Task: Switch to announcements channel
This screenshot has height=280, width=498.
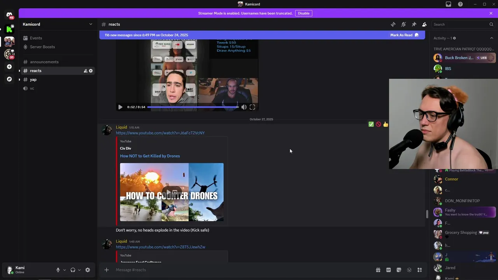Action: click(58, 62)
